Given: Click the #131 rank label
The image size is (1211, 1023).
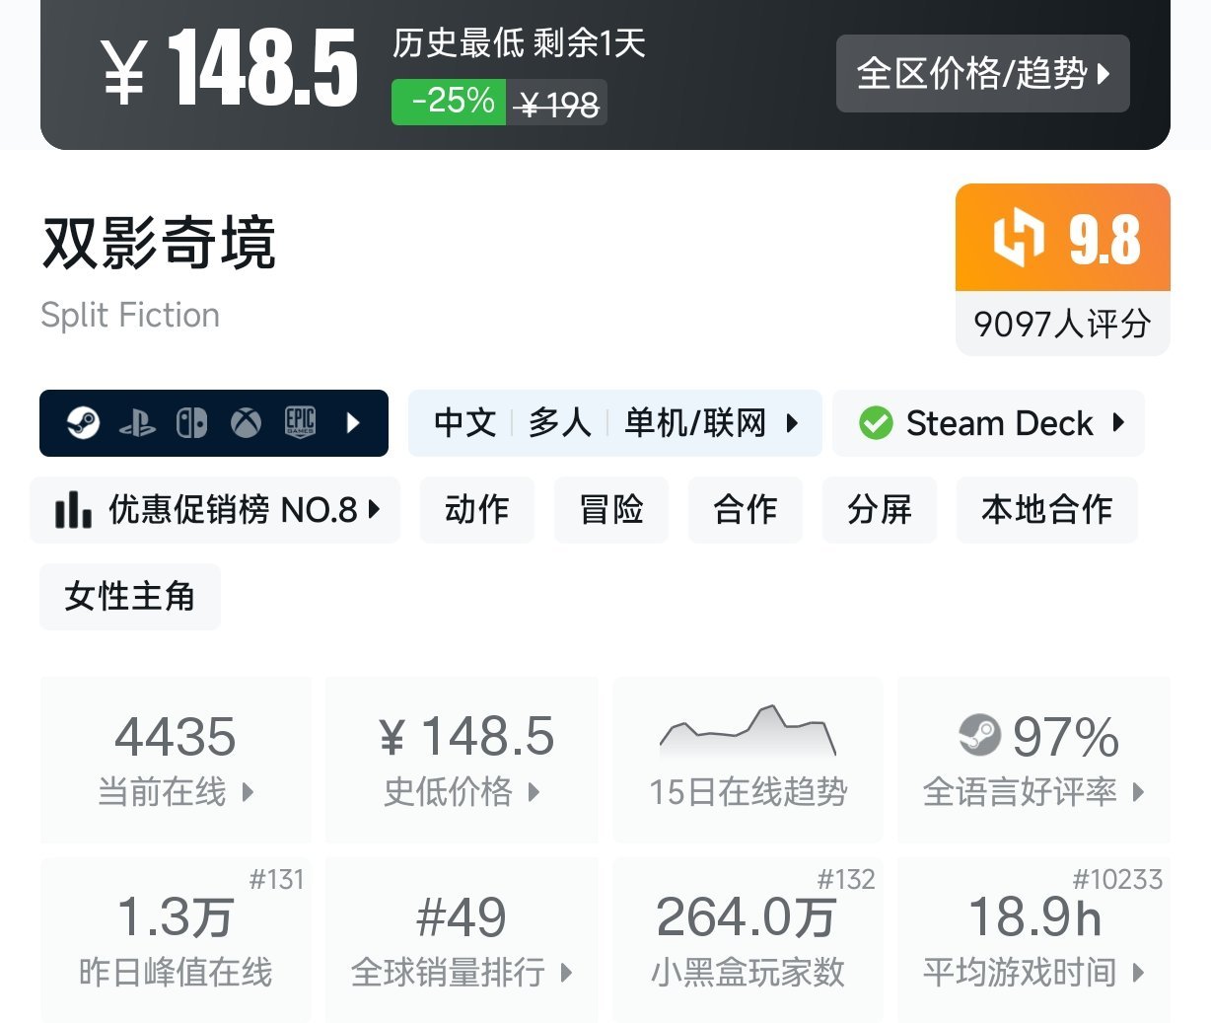Looking at the screenshot, I should pyautogui.click(x=277, y=879).
